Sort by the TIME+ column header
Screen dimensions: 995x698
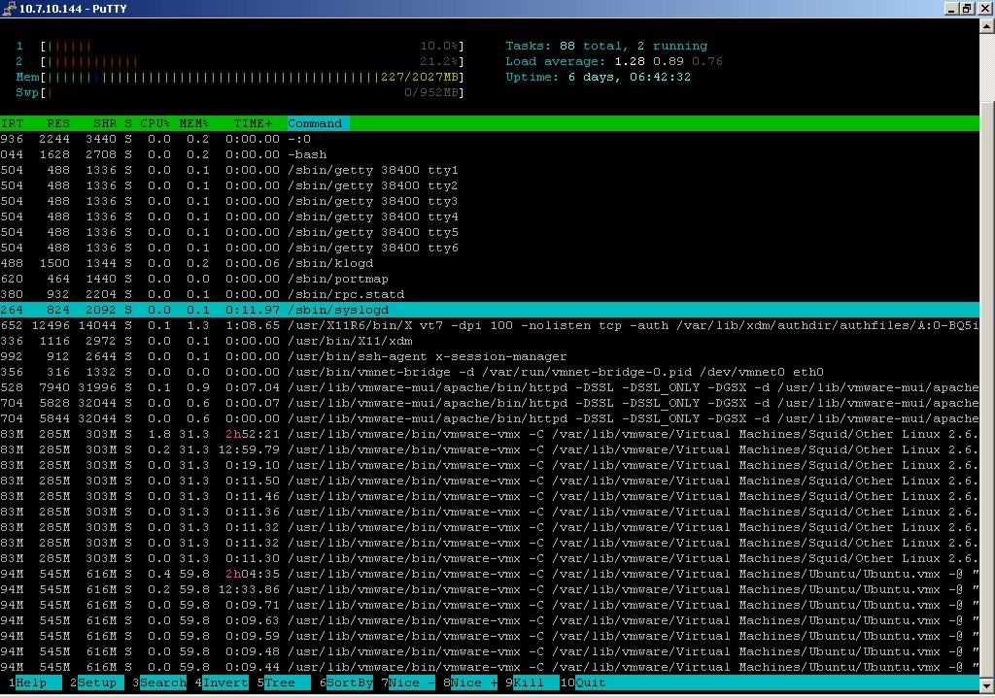click(x=253, y=123)
